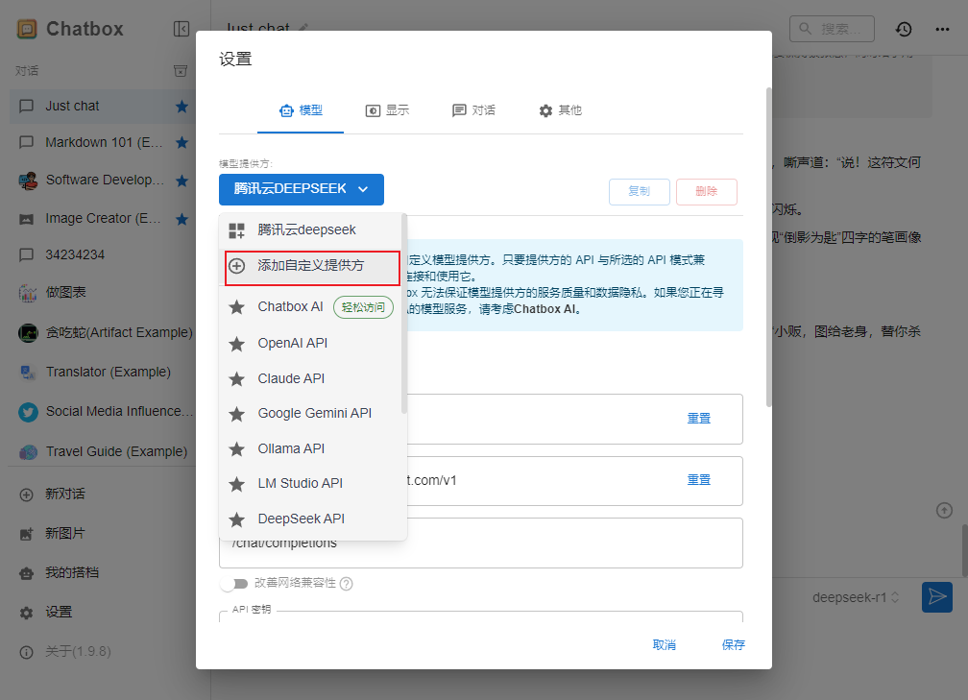Select LM Studio API provider

310,483
